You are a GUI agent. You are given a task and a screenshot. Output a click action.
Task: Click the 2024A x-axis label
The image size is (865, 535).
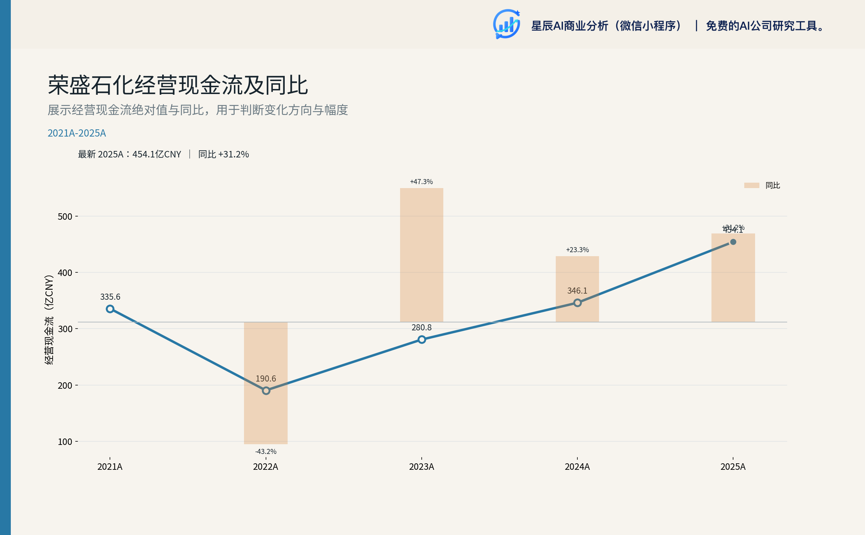point(577,467)
